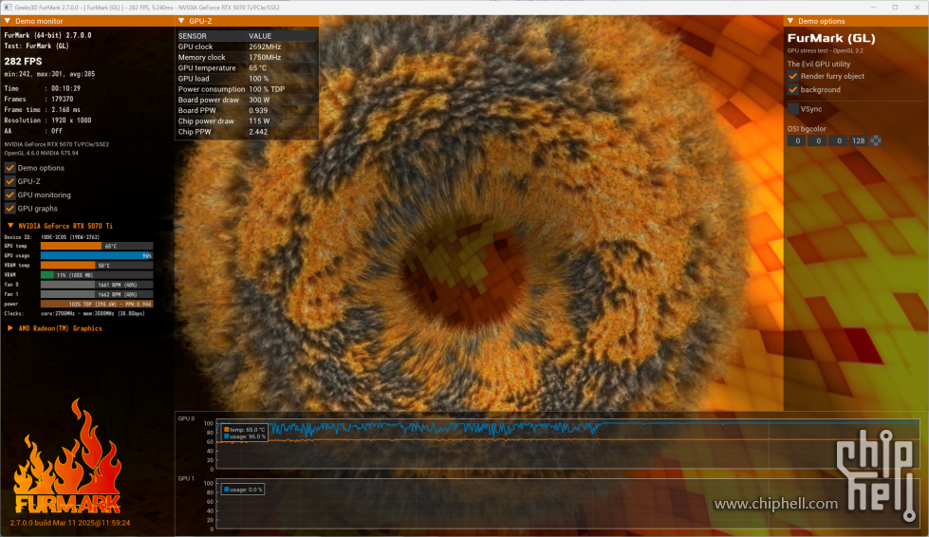Click the power TDP bar
The height and width of the screenshot is (537, 929).
(97, 304)
